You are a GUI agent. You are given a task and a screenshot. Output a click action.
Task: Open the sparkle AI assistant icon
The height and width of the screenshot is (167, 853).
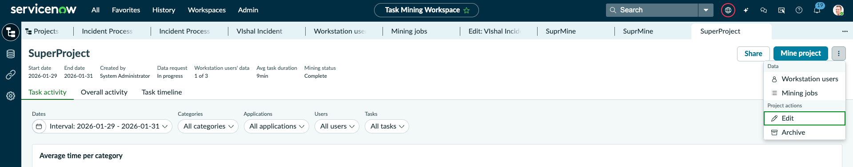[746, 10]
